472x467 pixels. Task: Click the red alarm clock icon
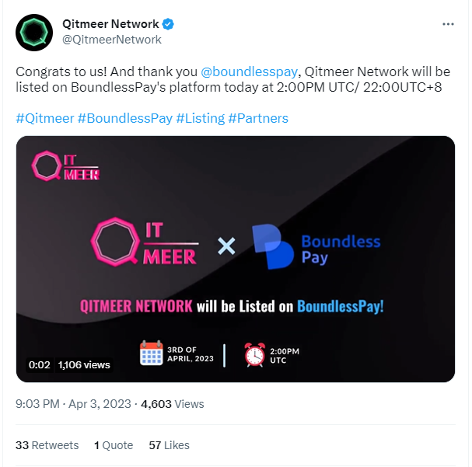254,354
